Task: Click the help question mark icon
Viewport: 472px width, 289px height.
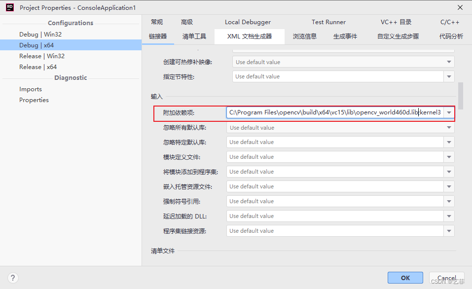Action: pyautogui.click(x=13, y=278)
